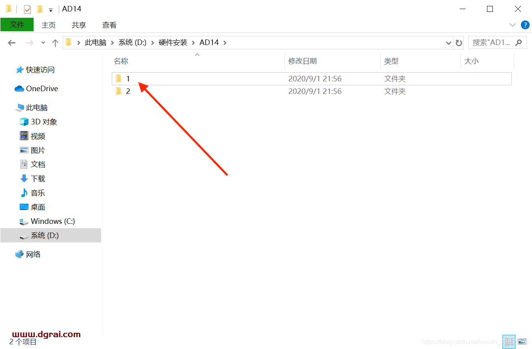Open 音乐 folder in the sidebar

(38, 193)
